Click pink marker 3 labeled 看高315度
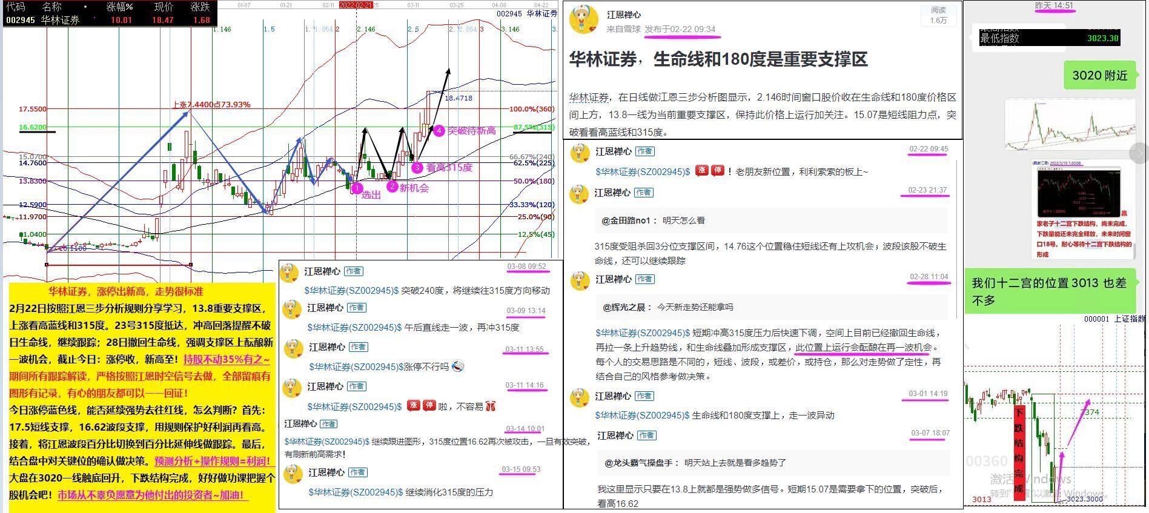Viewport: 1149px width, 513px height. (x=417, y=168)
